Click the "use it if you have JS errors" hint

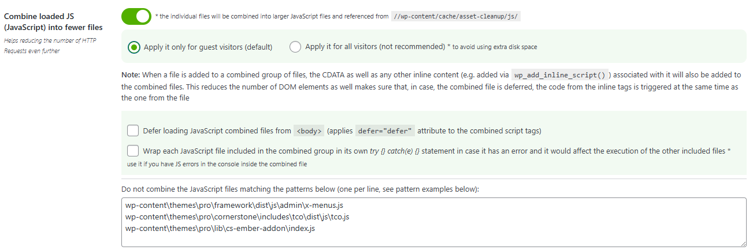click(x=217, y=164)
